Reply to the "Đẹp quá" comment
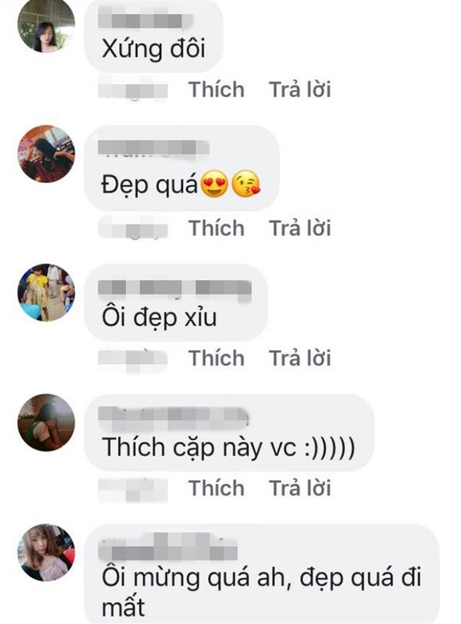Image resolution: width=461 pixels, height=624 pixels. [x=300, y=228]
